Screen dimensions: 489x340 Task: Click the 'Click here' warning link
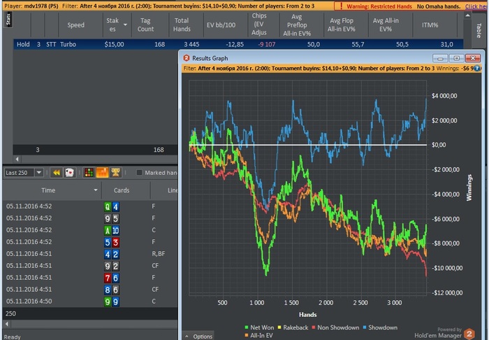point(477,6)
